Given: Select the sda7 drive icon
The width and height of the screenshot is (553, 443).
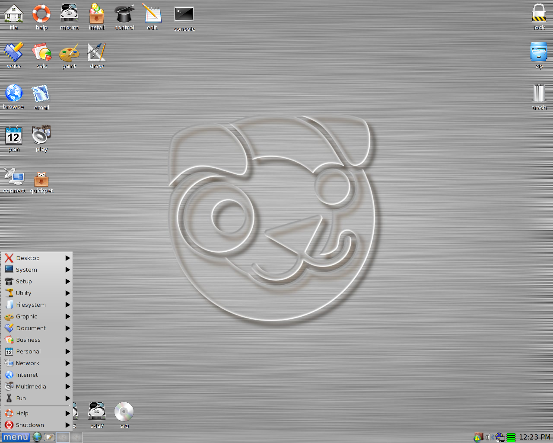Looking at the screenshot, I should tap(97, 412).
